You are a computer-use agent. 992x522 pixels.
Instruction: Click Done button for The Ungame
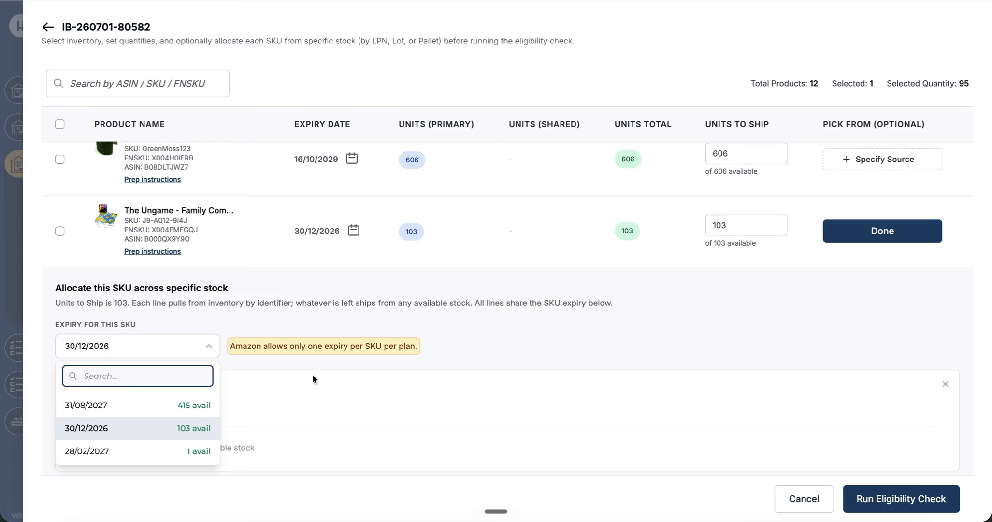pos(882,231)
